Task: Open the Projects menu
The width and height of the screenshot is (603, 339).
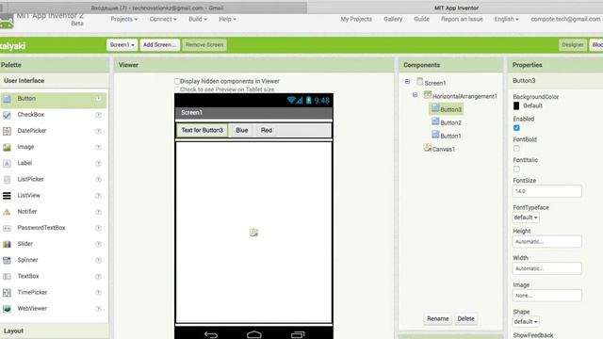Action: (x=123, y=19)
